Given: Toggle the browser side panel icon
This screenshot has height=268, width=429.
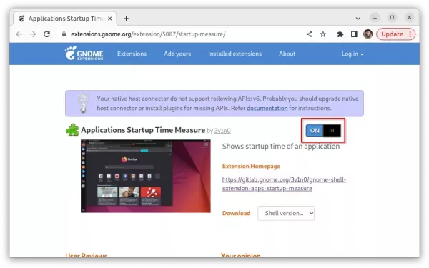Looking at the screenshot, I should pyautogui.click(x=354, y=34).
